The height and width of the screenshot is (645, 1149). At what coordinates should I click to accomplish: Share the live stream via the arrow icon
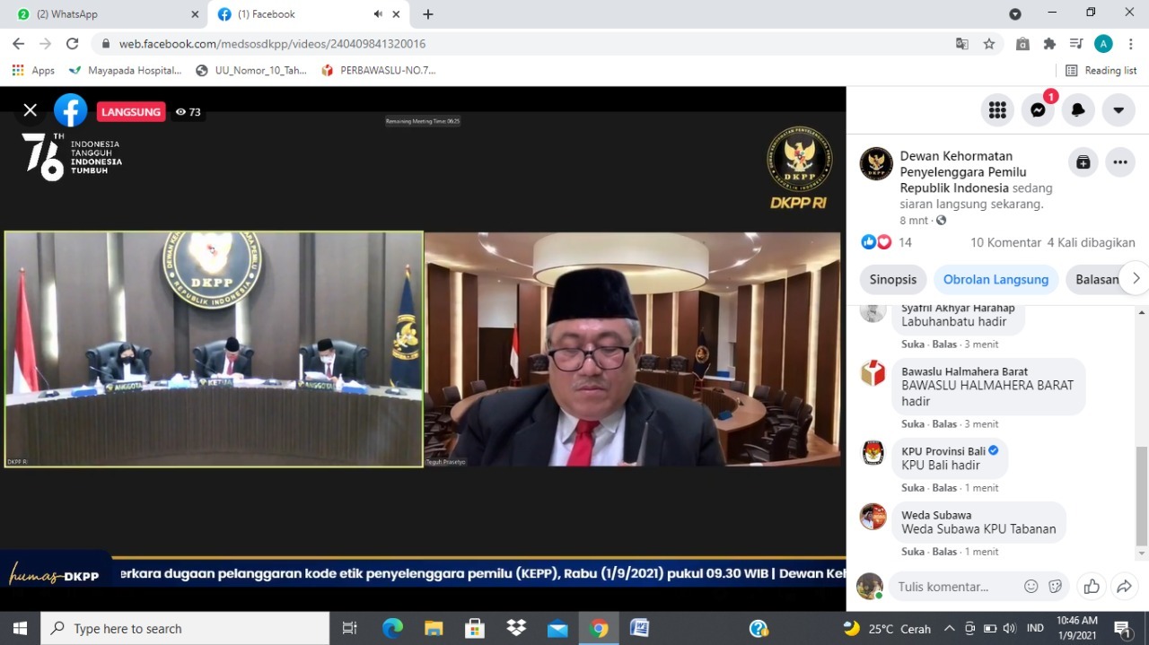[x=1124, y=586]
